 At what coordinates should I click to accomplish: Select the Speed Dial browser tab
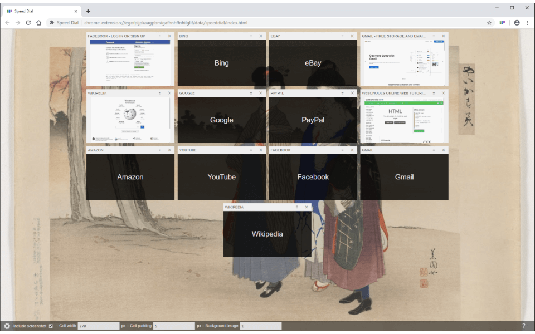point(42,11)
